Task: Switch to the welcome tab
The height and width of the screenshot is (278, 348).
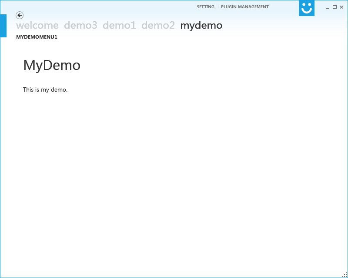Action: coord(37,25)
